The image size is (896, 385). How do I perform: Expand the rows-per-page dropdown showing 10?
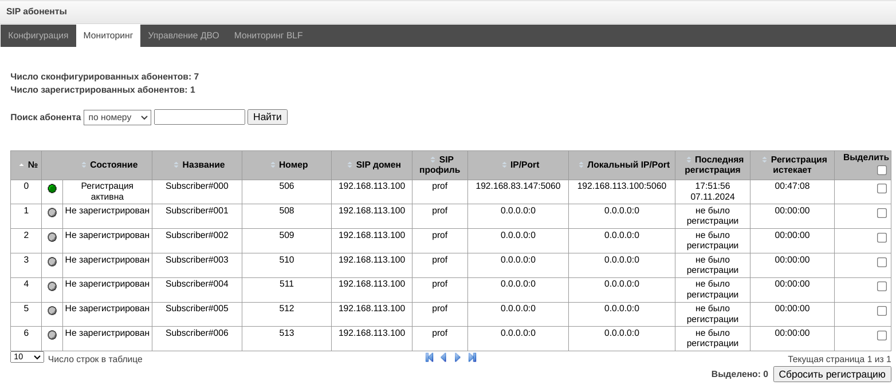click(27, 357)
